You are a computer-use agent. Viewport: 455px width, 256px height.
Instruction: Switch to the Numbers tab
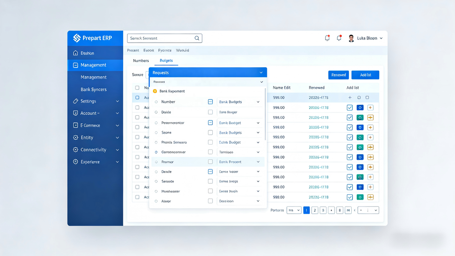click(141, 61)
